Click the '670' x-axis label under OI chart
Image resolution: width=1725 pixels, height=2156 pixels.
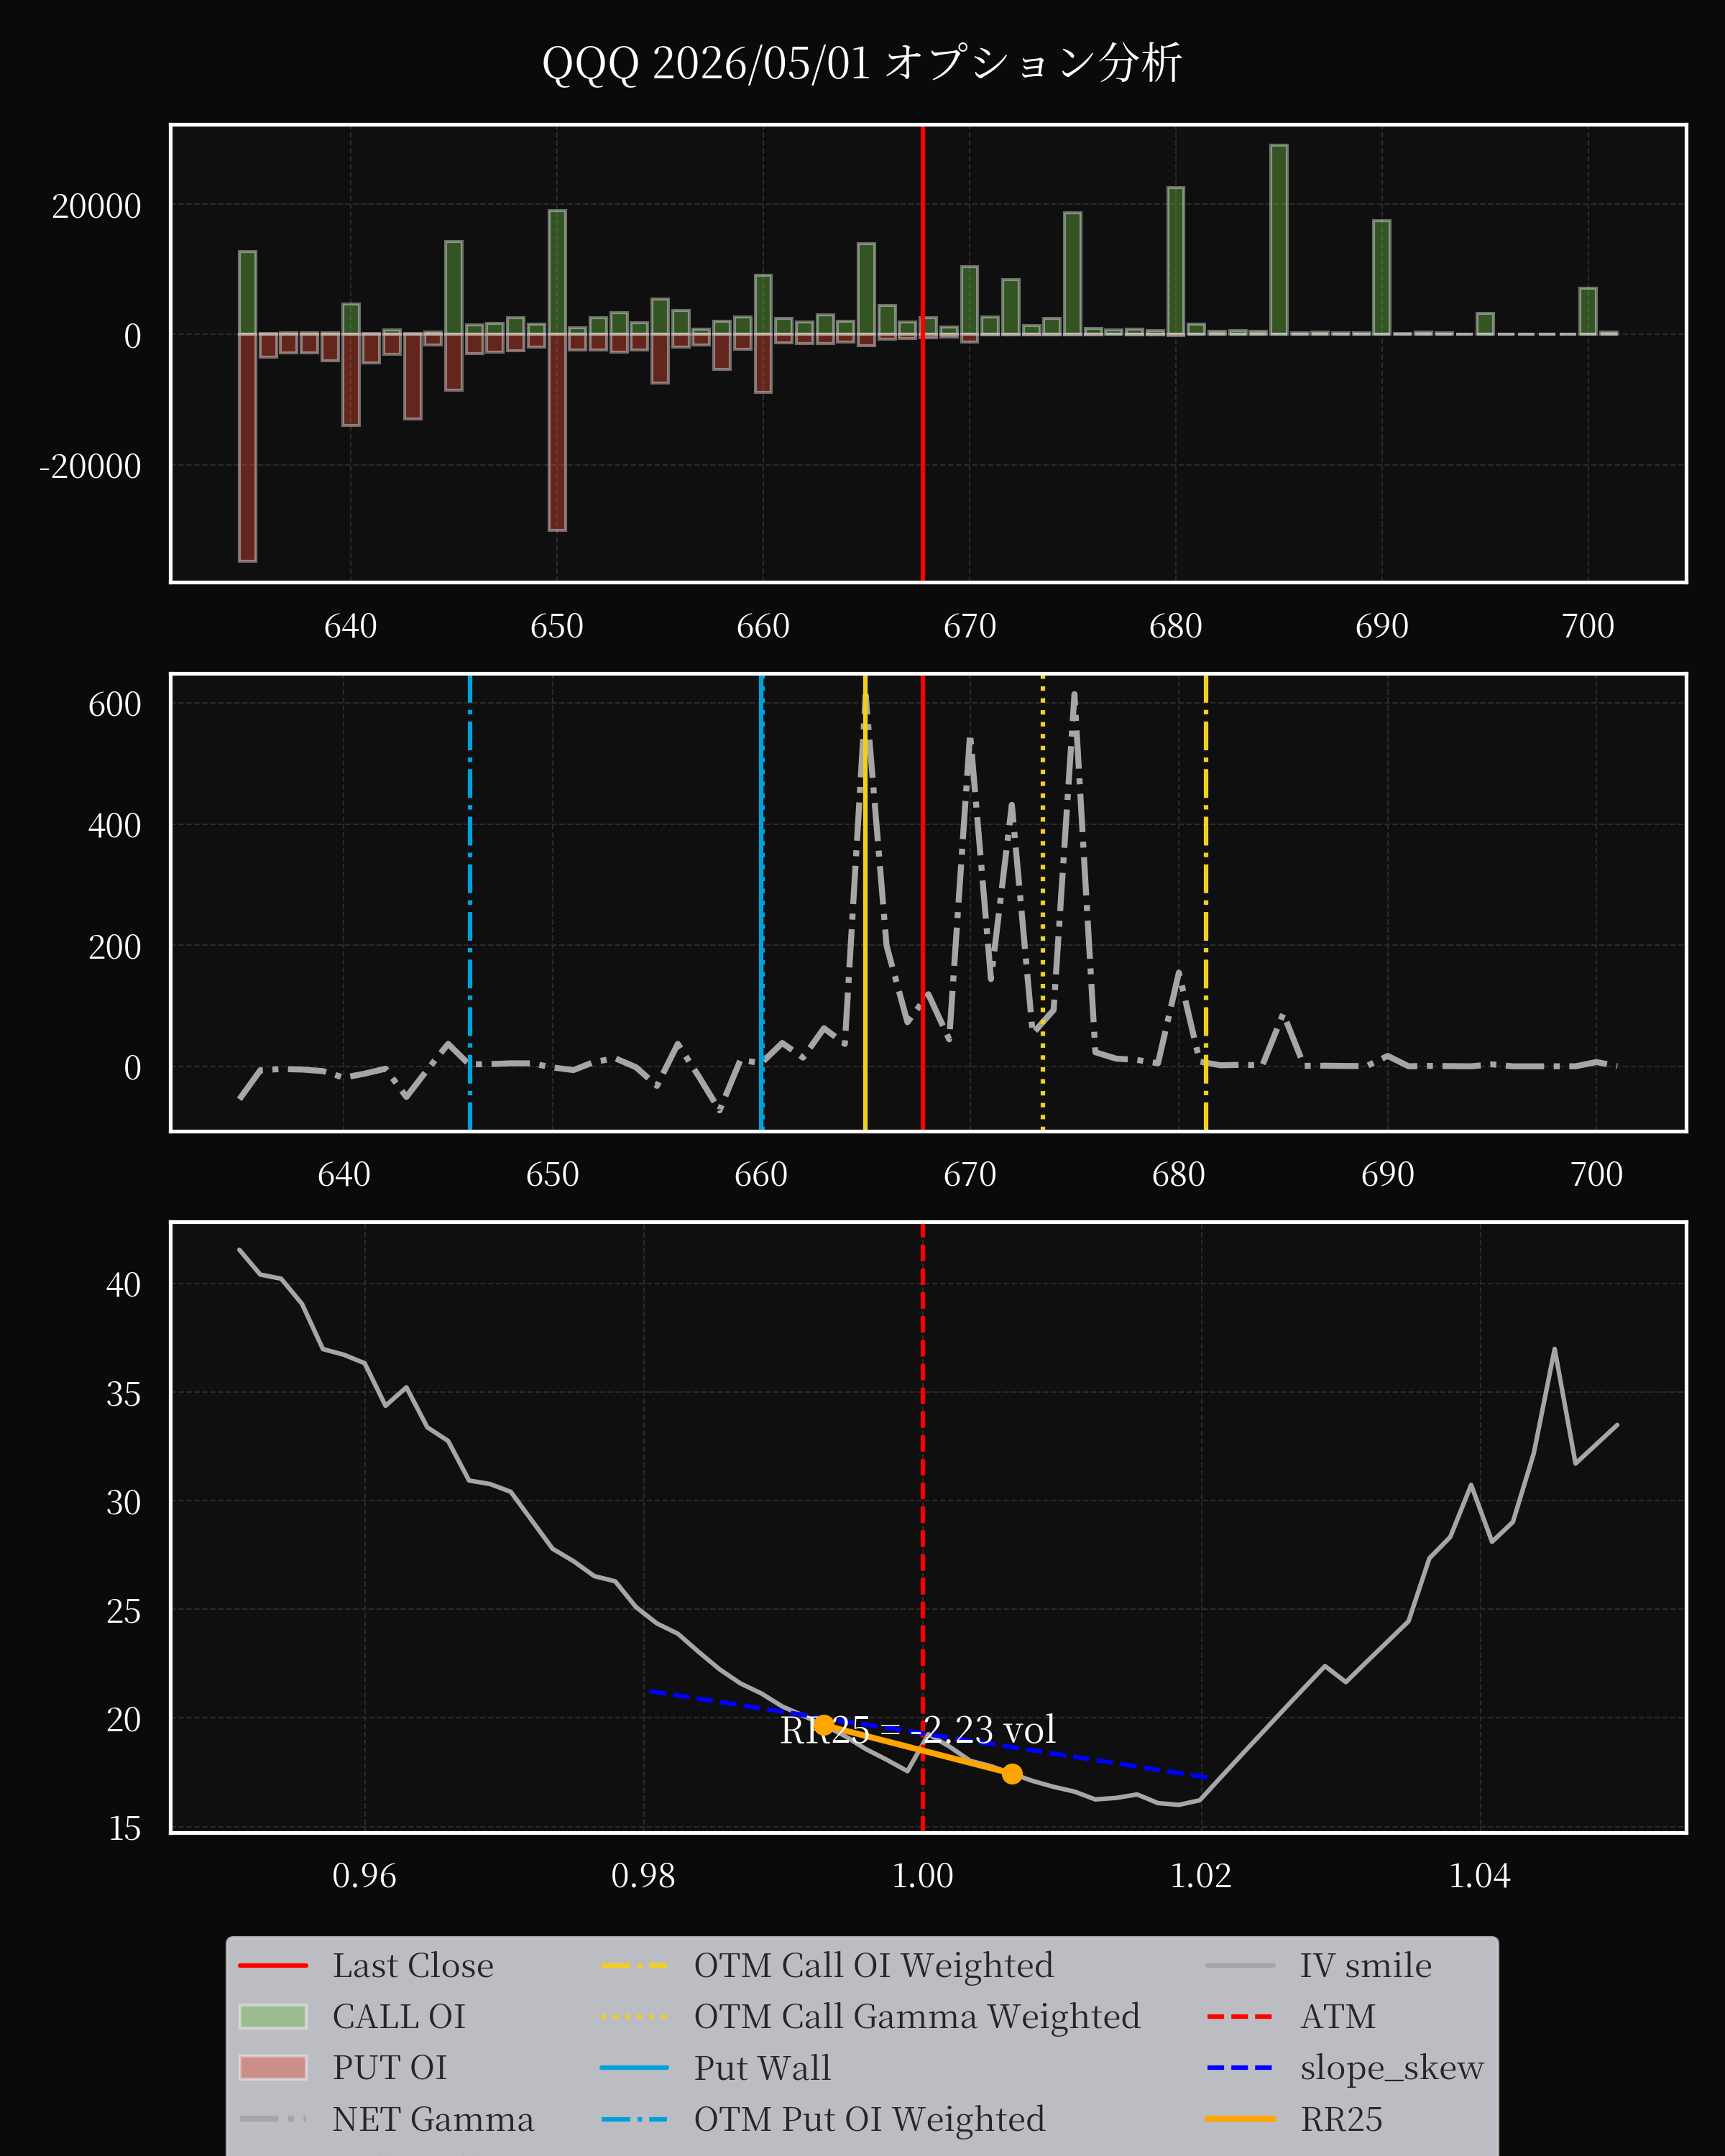[x=969, y=626]
